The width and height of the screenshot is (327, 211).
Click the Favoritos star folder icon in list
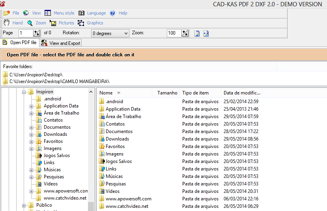102,146
